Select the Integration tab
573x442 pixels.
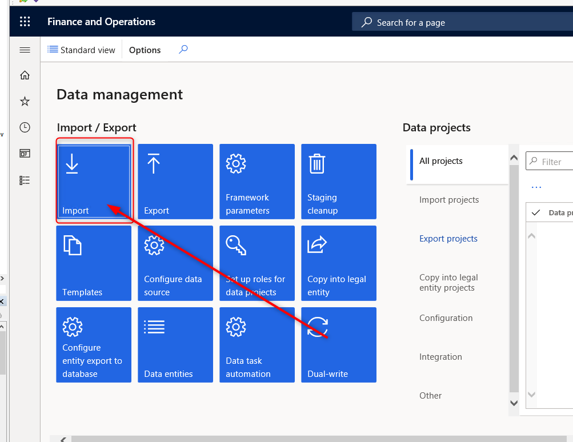tap(440, 356)
